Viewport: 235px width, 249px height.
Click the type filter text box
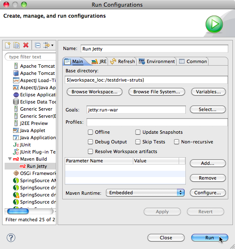(x=30, y=57)
